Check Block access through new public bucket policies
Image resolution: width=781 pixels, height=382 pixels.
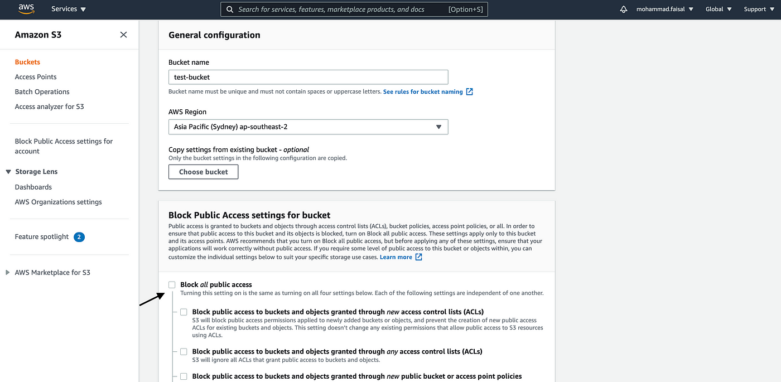click(184, 376)
